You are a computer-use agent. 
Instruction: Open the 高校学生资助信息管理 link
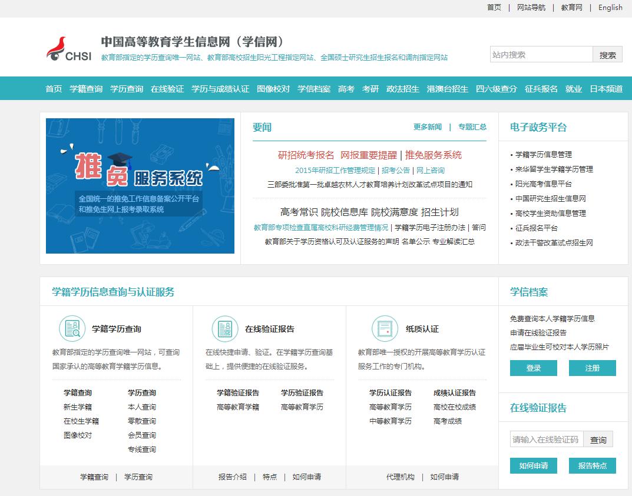[551, 214]
